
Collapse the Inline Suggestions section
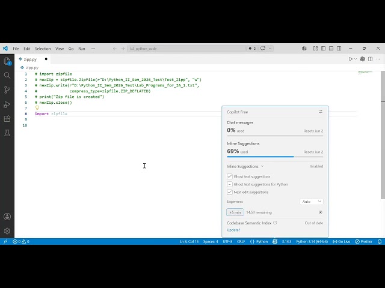click(x=245, y=166)
